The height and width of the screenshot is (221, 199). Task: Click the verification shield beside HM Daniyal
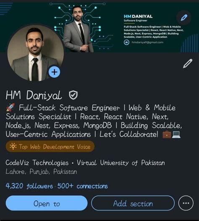[x=73, y=95]
